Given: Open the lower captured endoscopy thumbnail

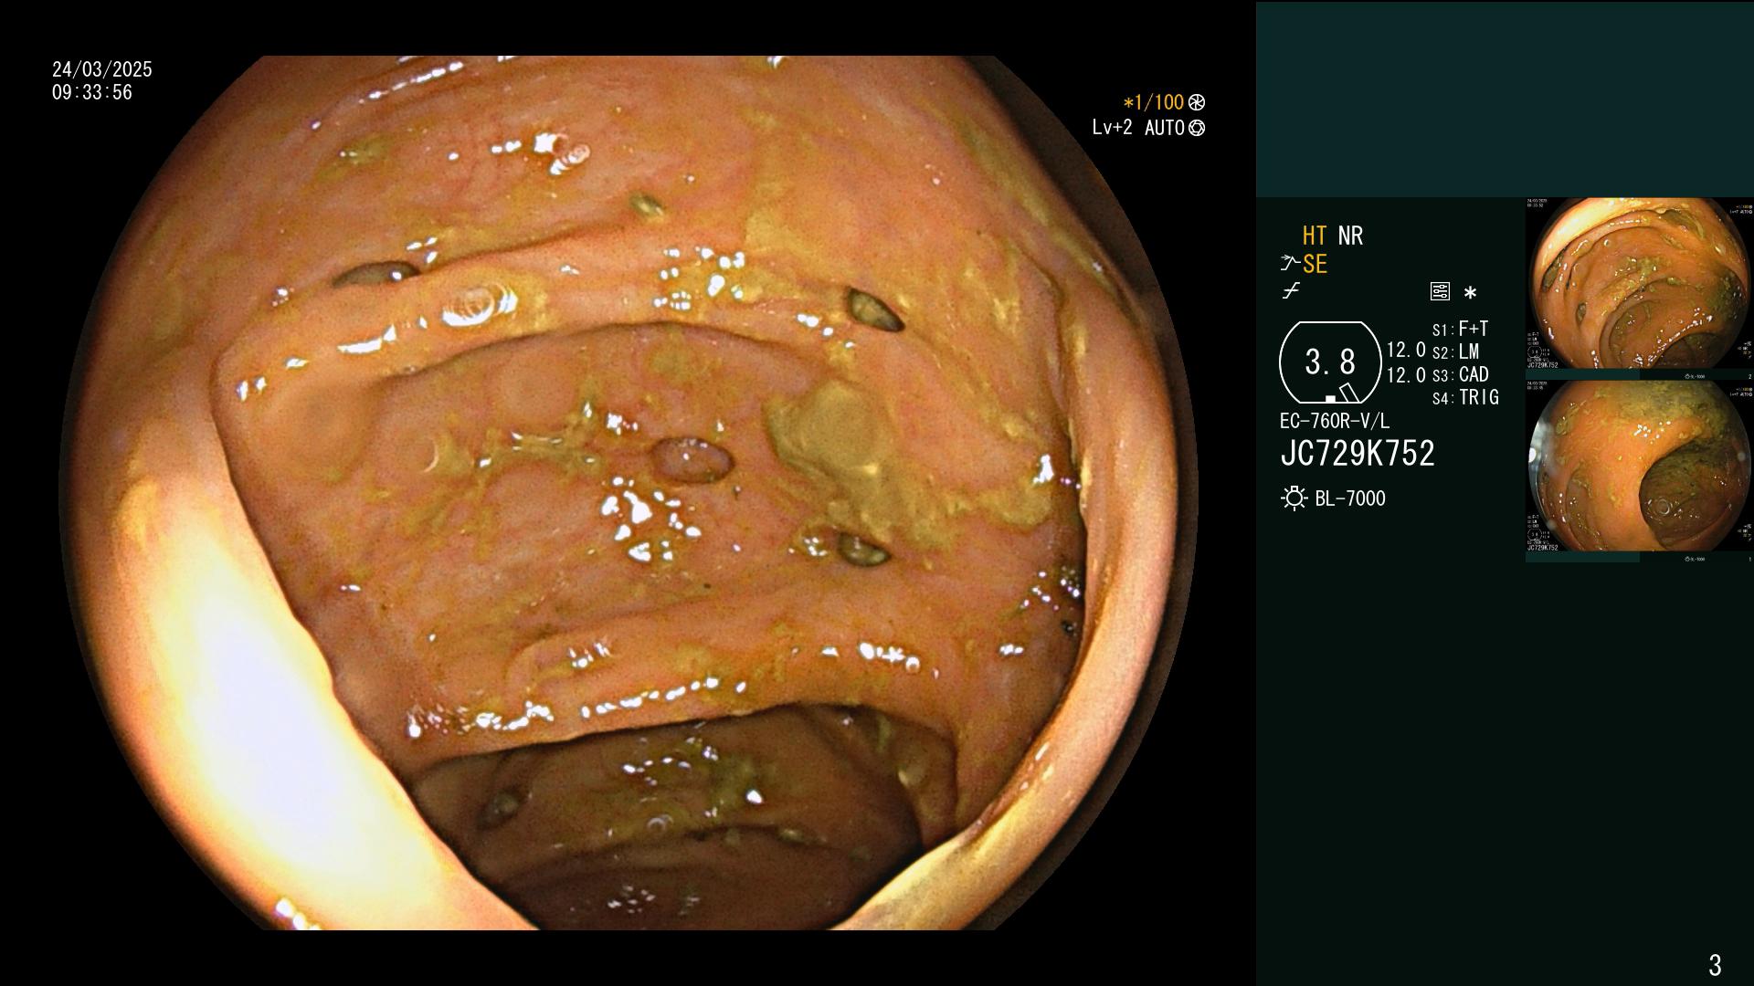Looking at the screenshot, I should click(x=1639, y=471).
